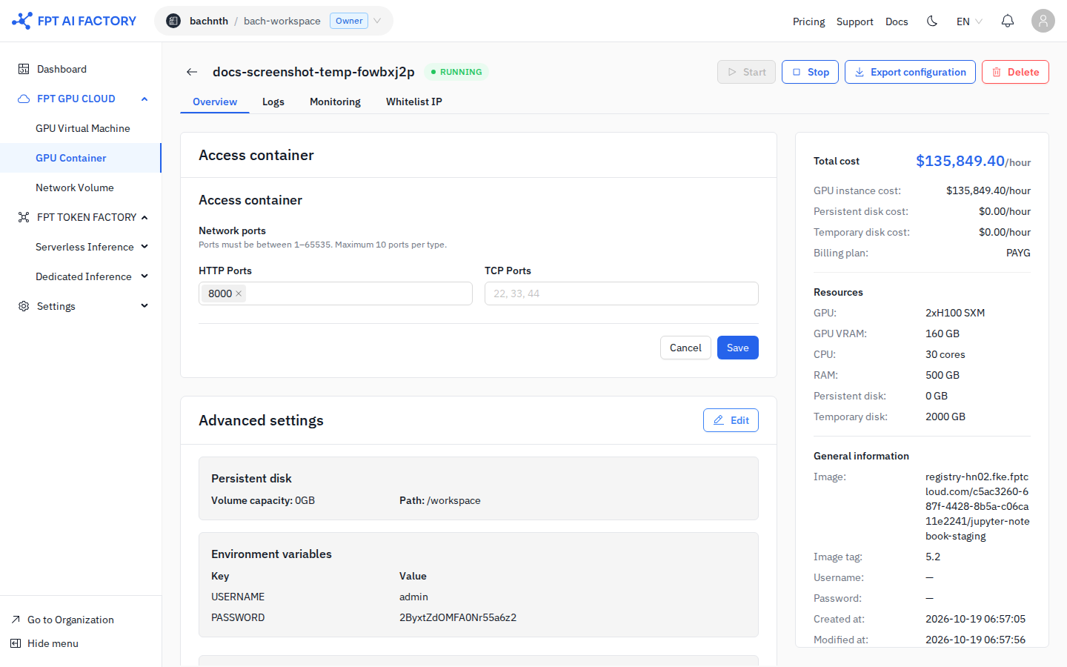Click the Go to Organization arrow icon

pos(16,620)
